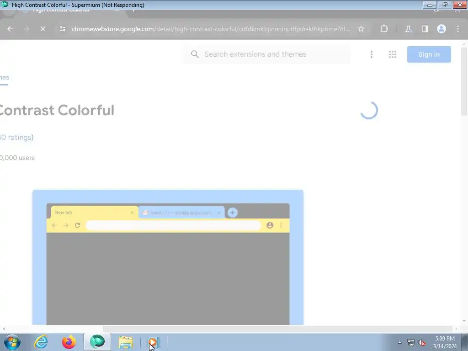Launch Internet Explorer from taskbar

pos(41,342)
